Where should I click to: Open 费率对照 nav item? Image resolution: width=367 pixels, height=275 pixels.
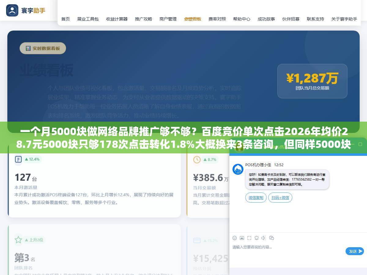click(217, 19)
